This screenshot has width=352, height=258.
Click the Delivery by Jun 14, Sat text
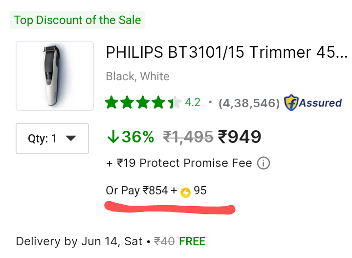tap(78, 241)
